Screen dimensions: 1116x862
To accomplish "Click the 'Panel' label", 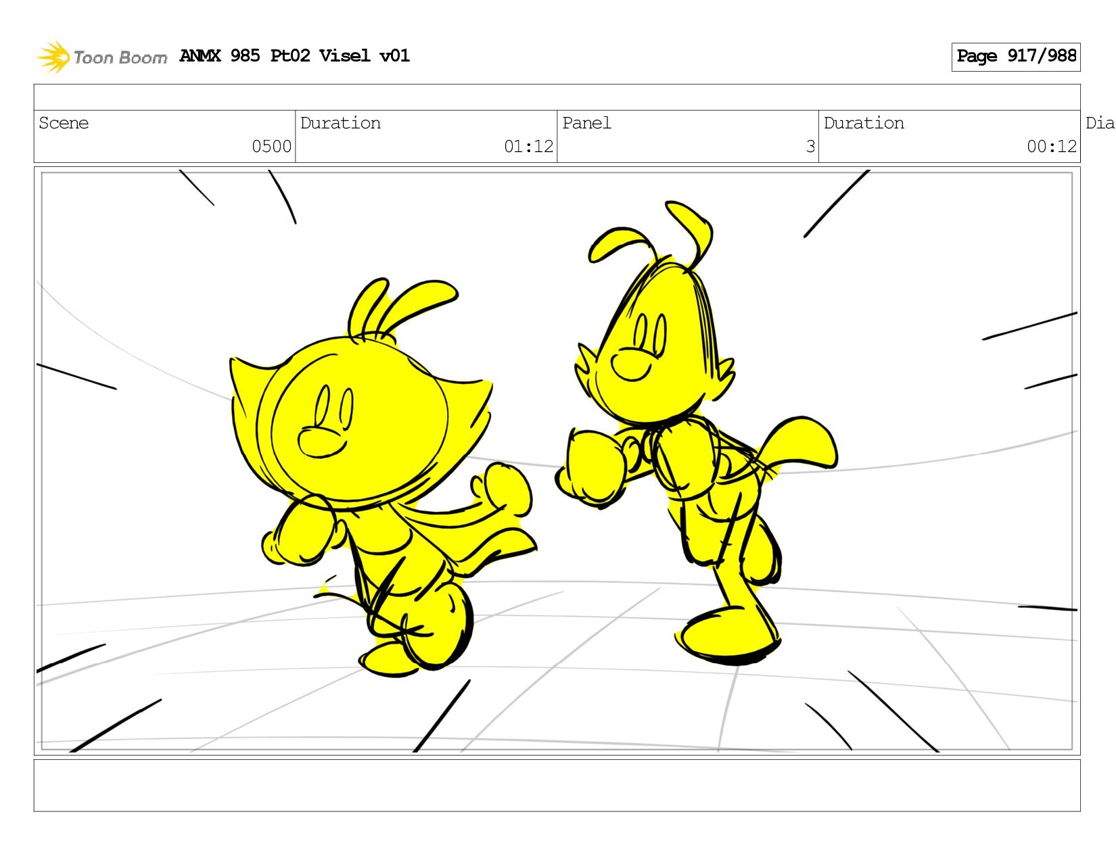I will 586,123.
